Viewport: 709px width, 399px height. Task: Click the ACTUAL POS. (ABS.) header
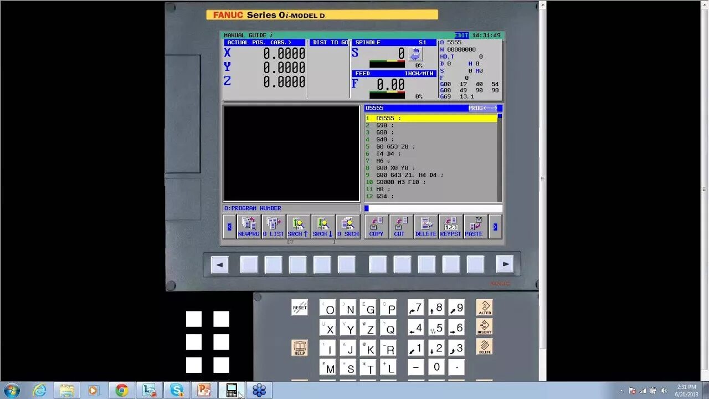point(265,43)
